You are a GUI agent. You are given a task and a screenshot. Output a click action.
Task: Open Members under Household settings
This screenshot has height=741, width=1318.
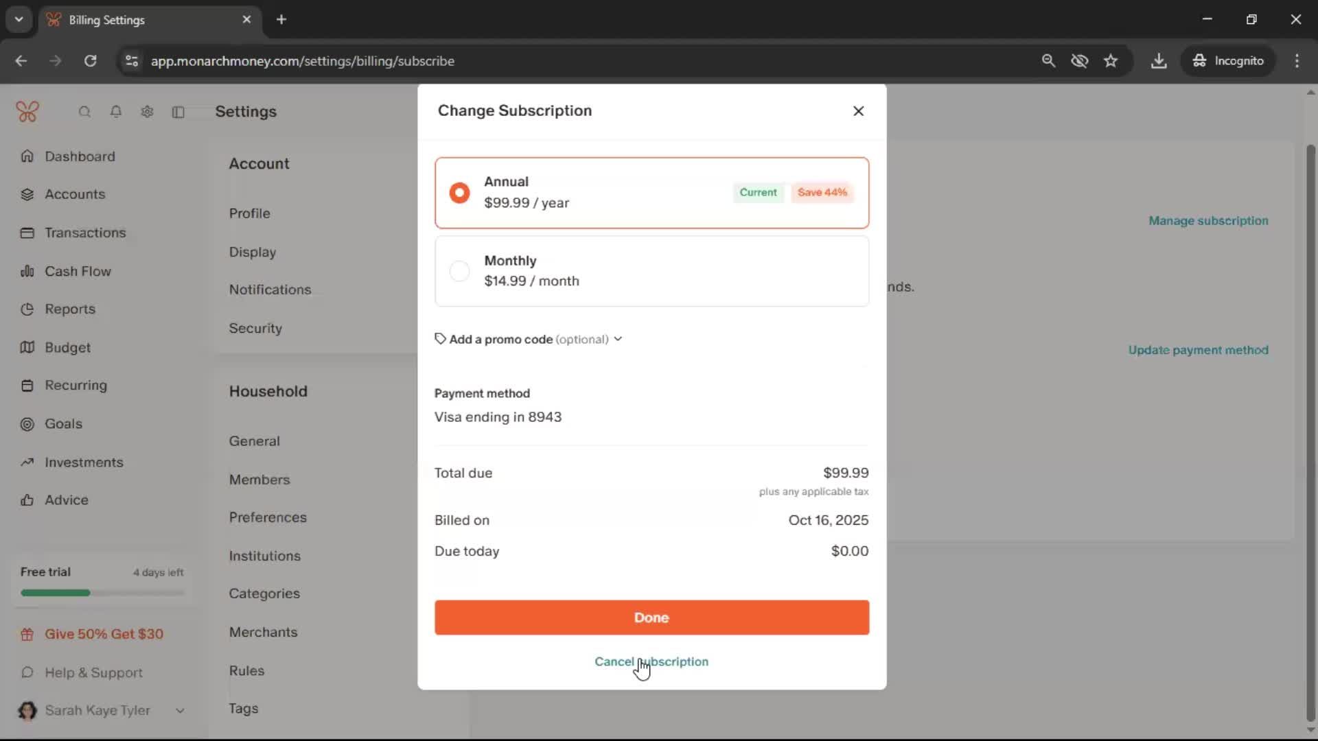click(x=259, y=480)
